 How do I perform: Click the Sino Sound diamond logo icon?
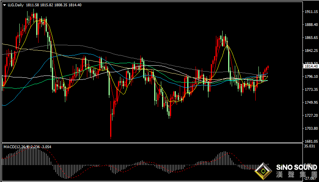[x=263, y=171]
